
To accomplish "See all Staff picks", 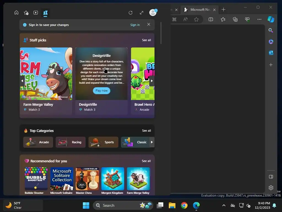I will pos(147,40).
